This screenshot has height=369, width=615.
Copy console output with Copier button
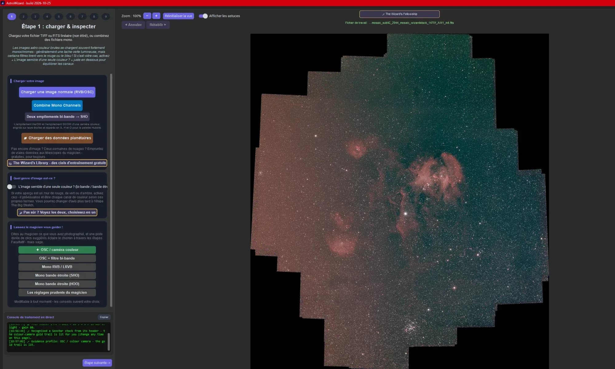104,317
